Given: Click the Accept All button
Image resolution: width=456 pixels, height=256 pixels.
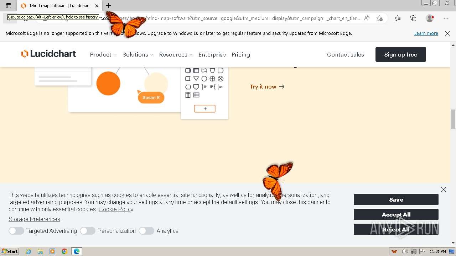Looking at the screenshot, I should 396,214.
